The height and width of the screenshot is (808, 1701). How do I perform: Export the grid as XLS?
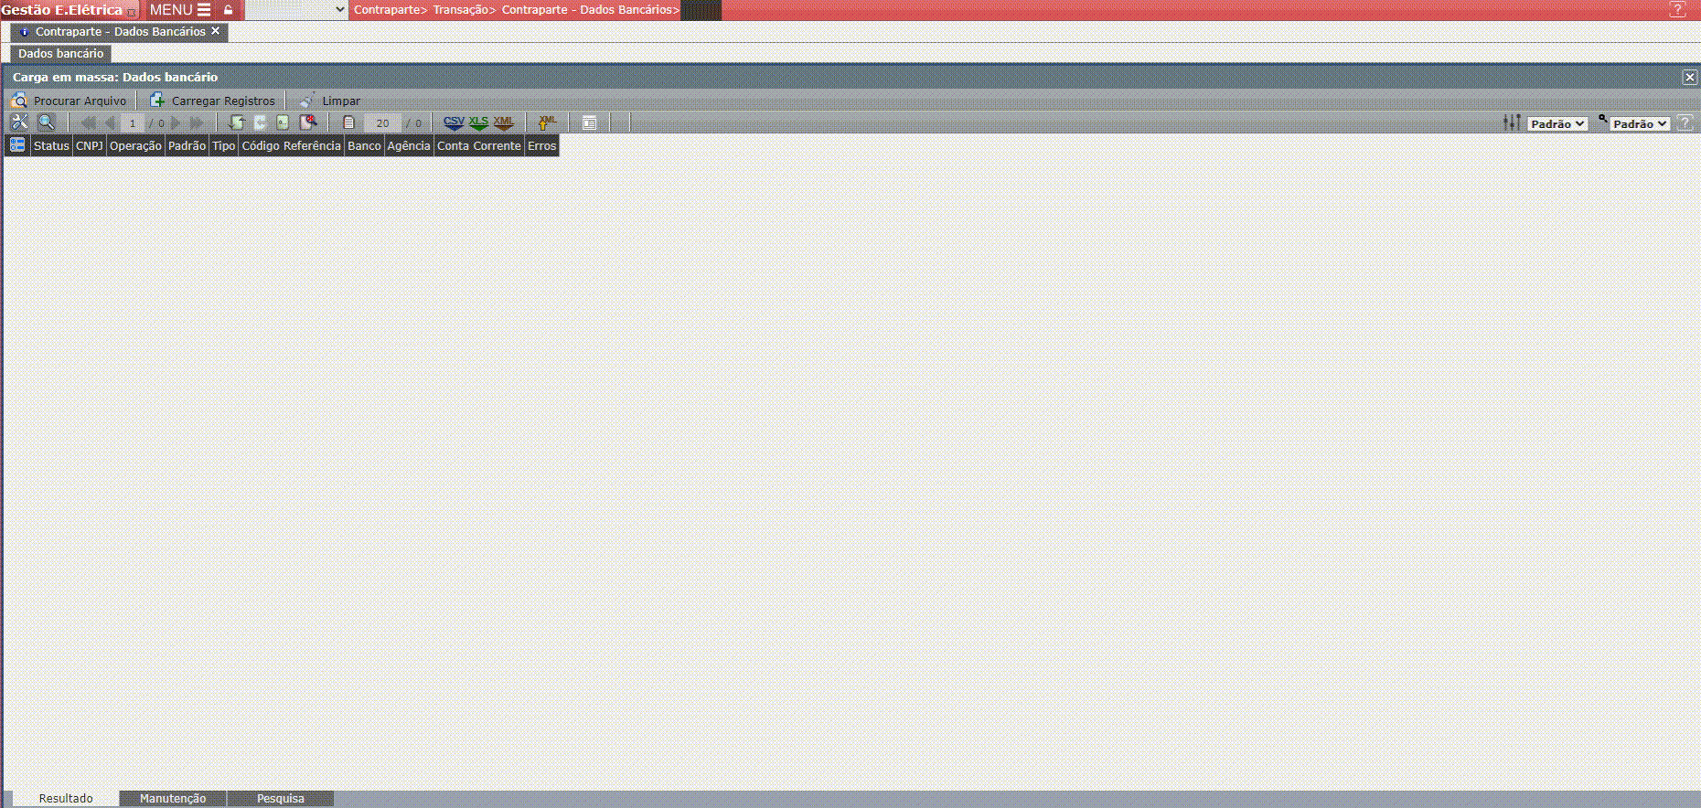click(478, 122)
